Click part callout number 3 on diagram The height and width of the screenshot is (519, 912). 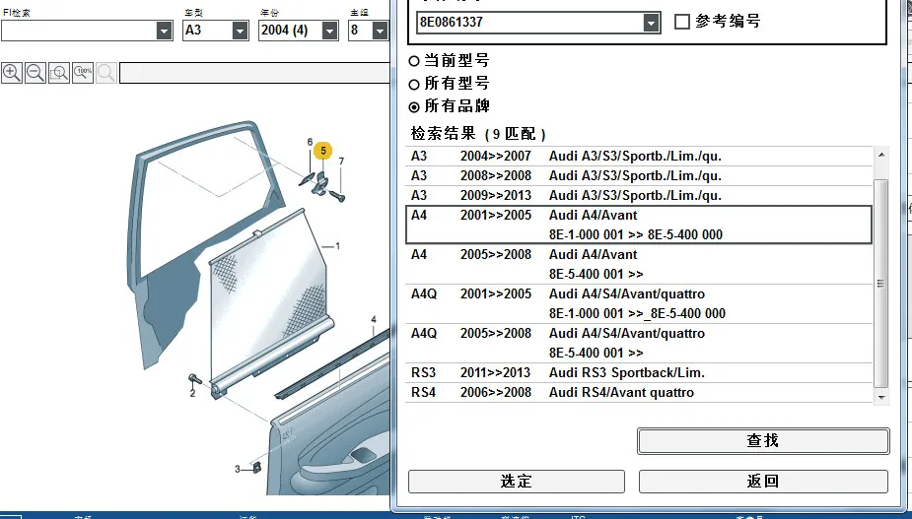238,469
